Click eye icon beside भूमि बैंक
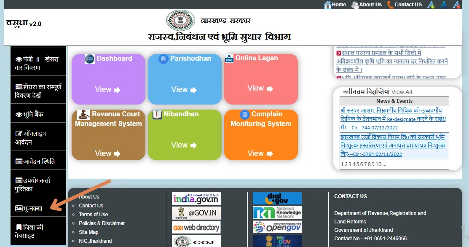The height and width of the screenshot is (247, 469). 19,114
